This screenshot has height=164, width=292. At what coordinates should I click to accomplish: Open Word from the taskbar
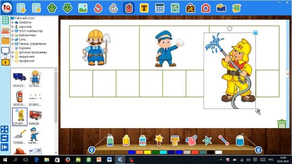(x=109, y=159)
